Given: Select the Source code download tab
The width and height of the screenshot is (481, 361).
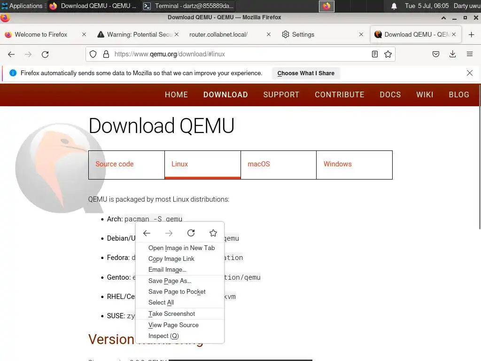Looking at the screenshot, I should pos(126,165).
